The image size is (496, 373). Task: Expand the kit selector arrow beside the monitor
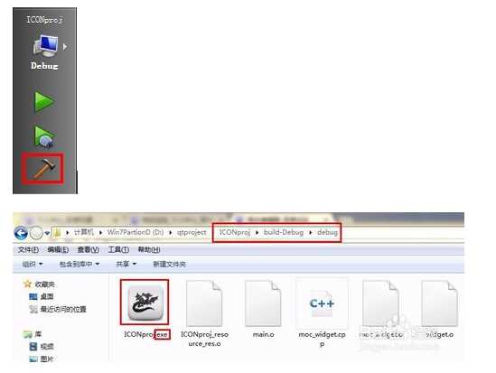point(65,47)
